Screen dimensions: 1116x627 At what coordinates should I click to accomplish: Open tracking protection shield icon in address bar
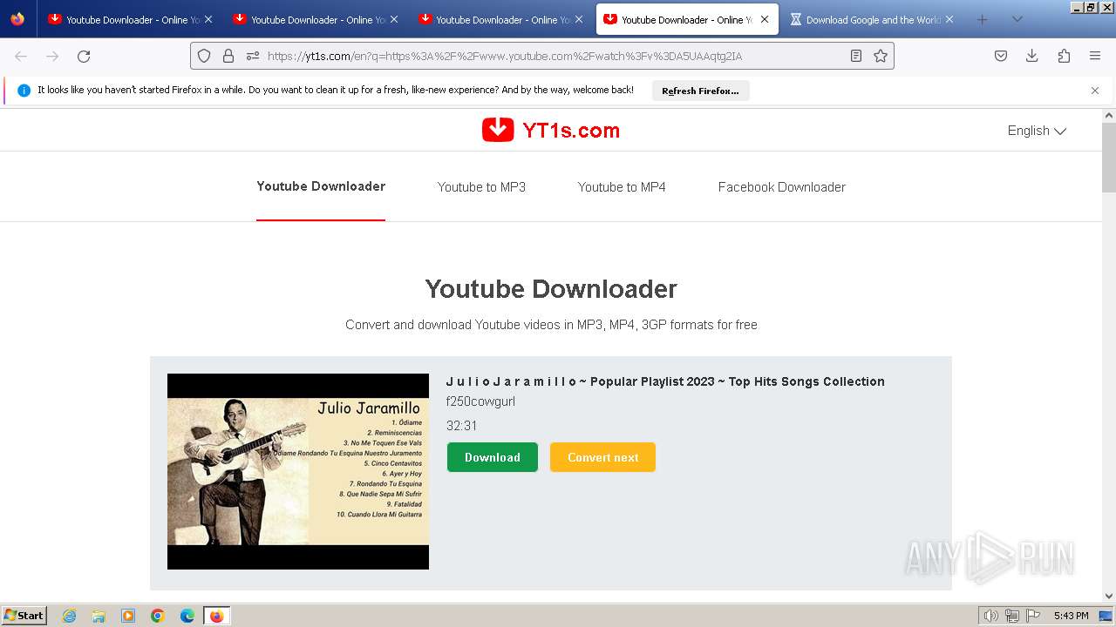pos(204,56)
